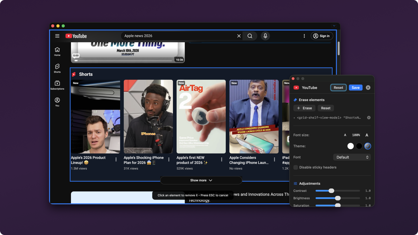Click the Contrast slider handle
The width and height of the screenshot is (418, 235).
pos(331,191)
